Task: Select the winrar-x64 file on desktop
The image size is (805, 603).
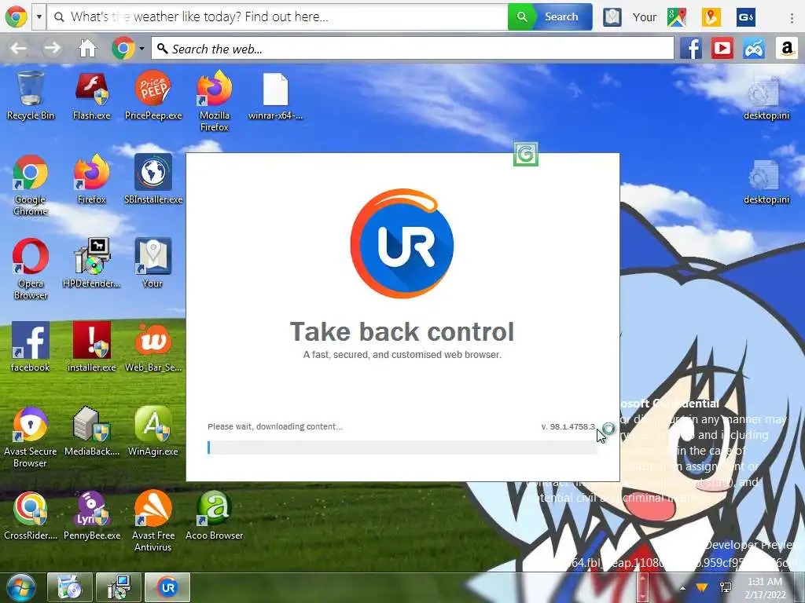Action: point(276,97)
